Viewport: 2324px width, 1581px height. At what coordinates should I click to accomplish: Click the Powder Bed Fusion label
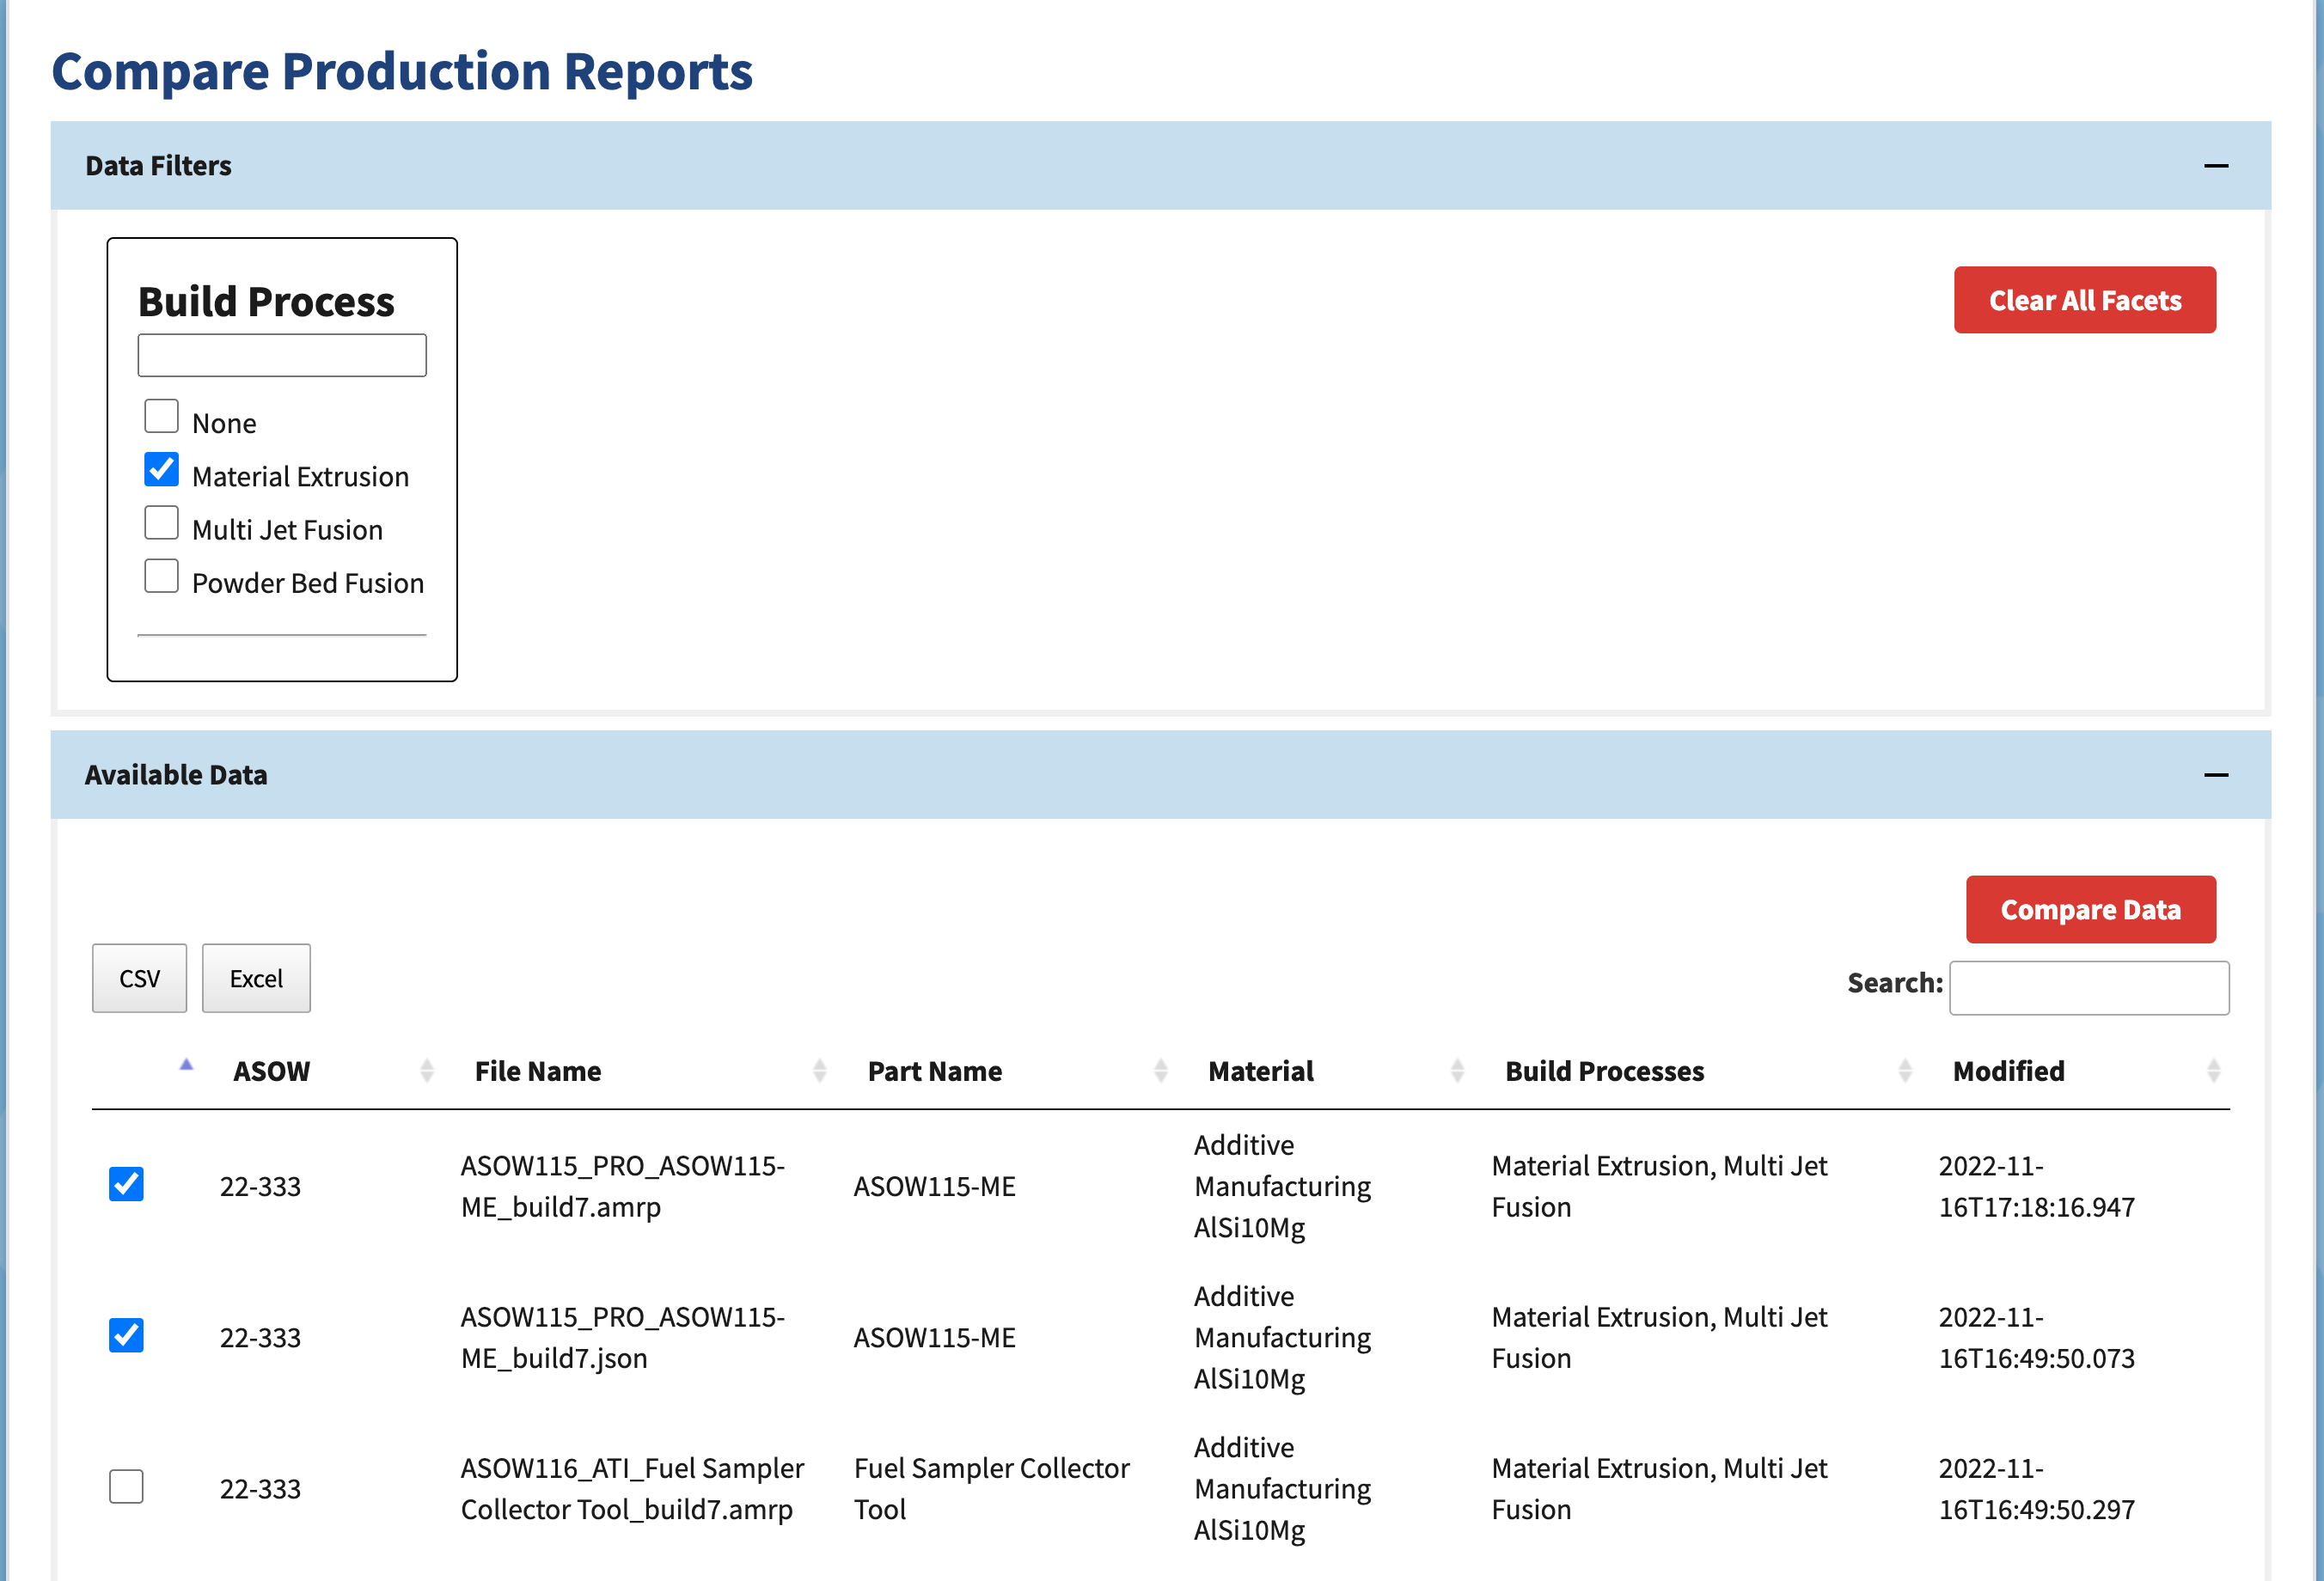coord(308,583)
